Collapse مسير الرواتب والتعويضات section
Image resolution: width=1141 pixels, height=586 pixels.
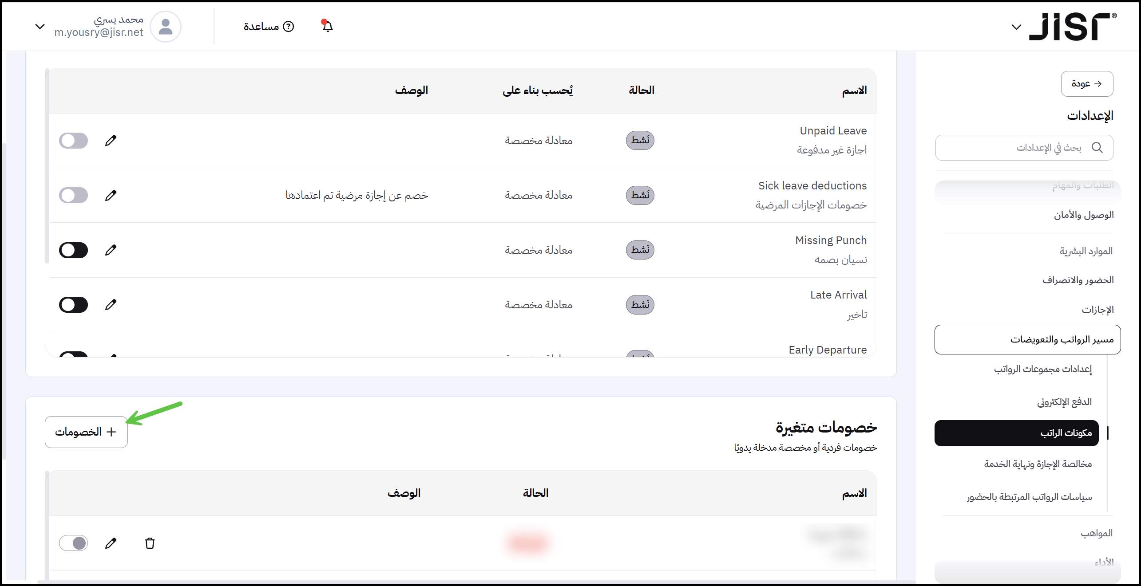coord(1027,339)
